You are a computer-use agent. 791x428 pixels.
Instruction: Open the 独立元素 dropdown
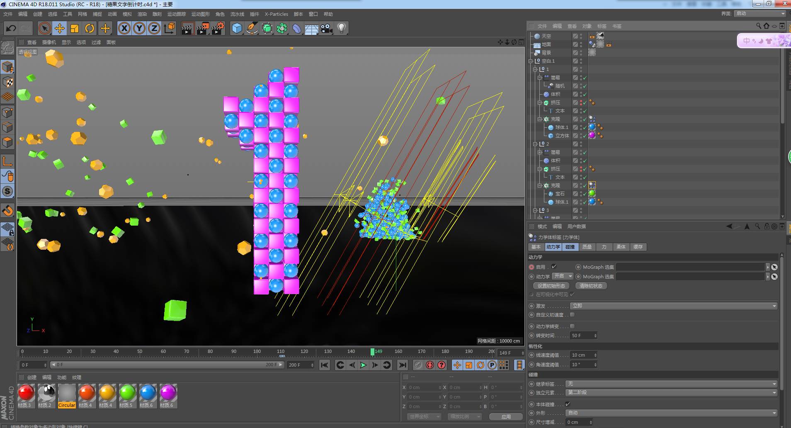671,392
